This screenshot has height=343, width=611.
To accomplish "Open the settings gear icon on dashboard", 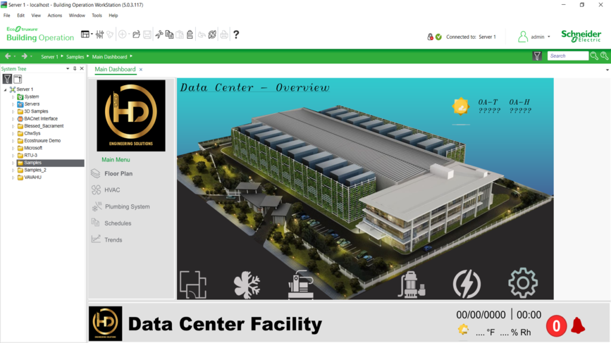I will 523,283.
